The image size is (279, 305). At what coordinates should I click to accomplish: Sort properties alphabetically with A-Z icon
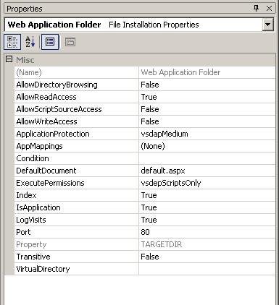pos(30,42)
